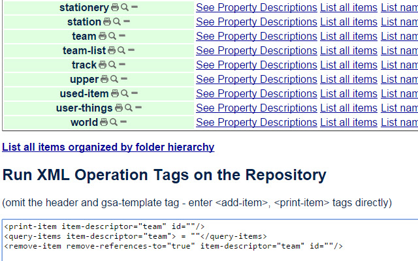Open See Property Descriptions for team

click(257, 37)
